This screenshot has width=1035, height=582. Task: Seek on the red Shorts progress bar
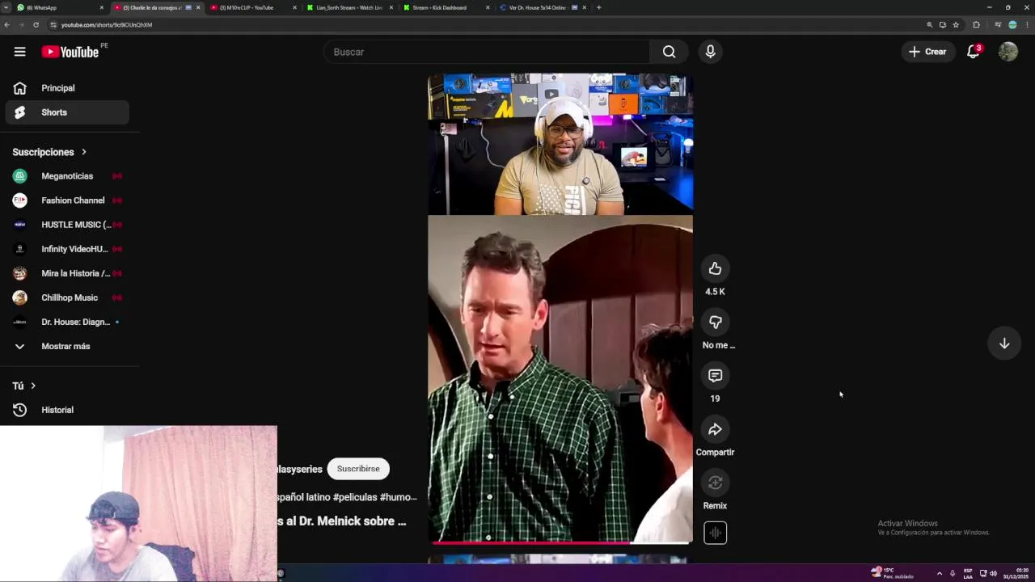(560, 542)
